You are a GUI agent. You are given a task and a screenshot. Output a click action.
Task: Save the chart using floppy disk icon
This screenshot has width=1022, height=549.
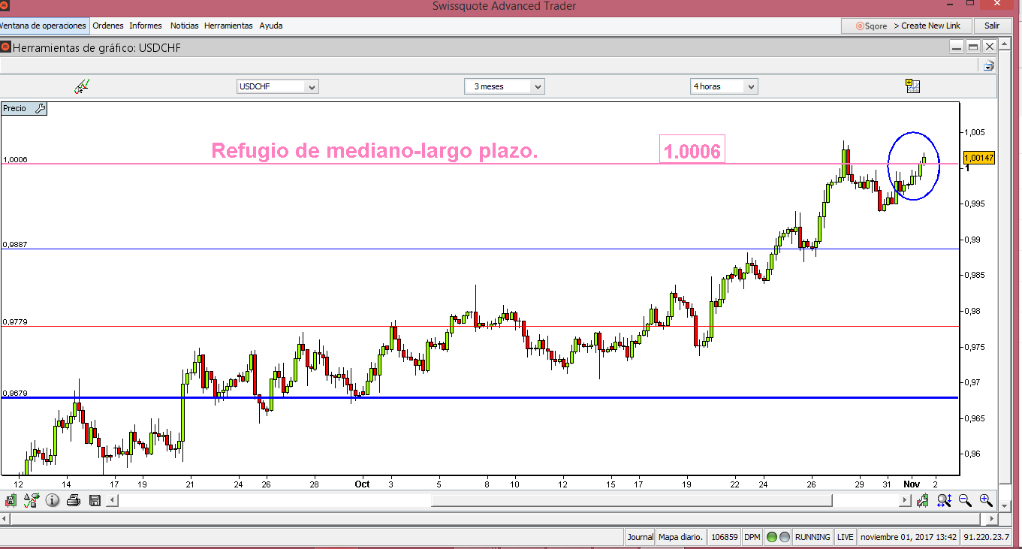coord(95,499)
